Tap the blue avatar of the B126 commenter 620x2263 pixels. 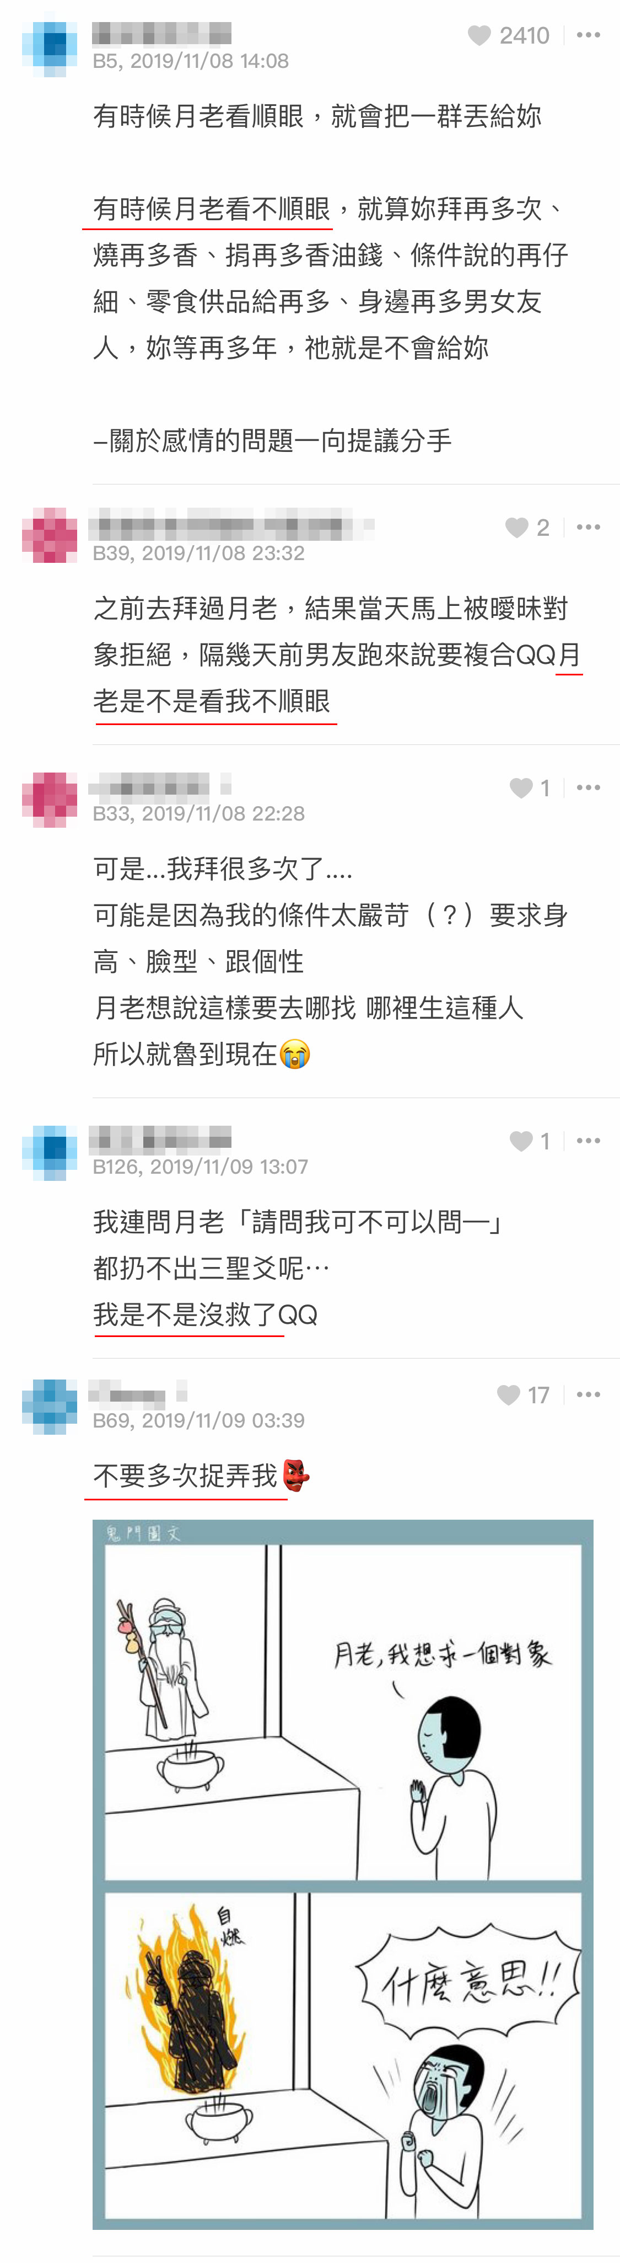pos(49,1153)
